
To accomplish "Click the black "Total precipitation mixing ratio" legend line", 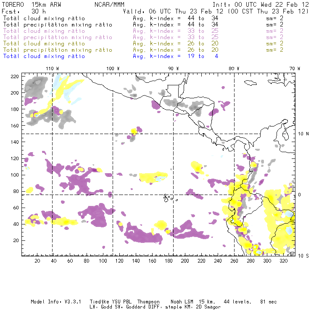I will point(58,25).
